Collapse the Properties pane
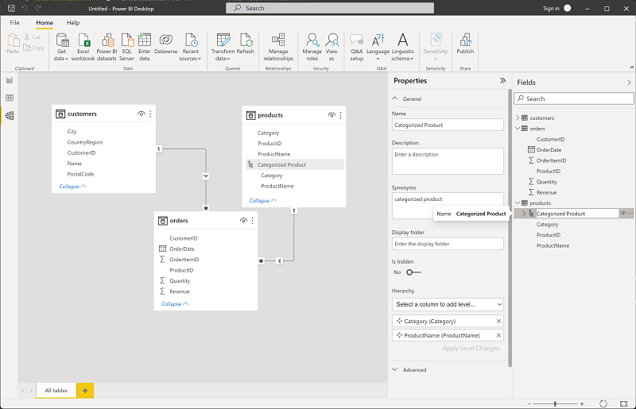The height and width of the screenshot is (409, 636). point(503,81)
